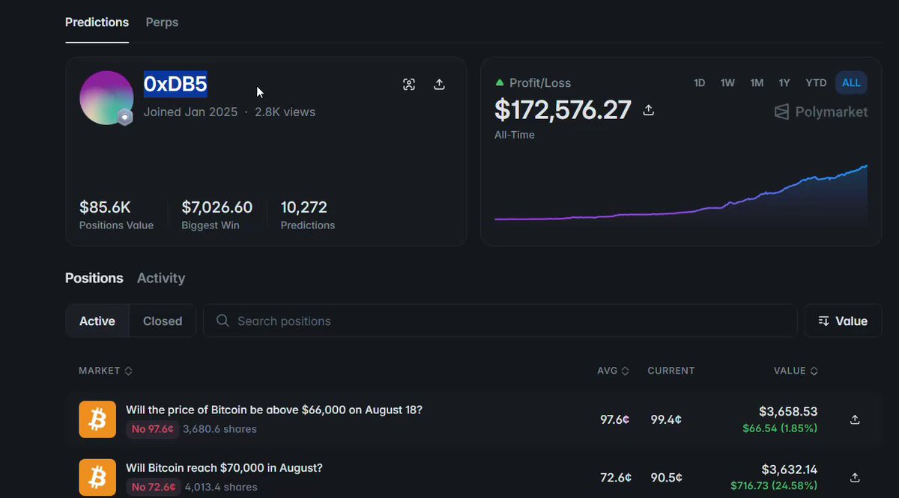
Task: Select the 1Y profit/loss range
Action: pos(784,83)
